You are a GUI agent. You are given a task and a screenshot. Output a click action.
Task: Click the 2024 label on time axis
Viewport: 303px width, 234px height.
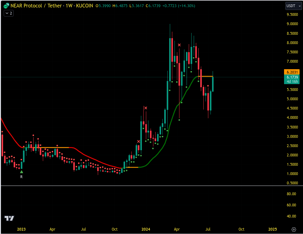coord(146,229)
